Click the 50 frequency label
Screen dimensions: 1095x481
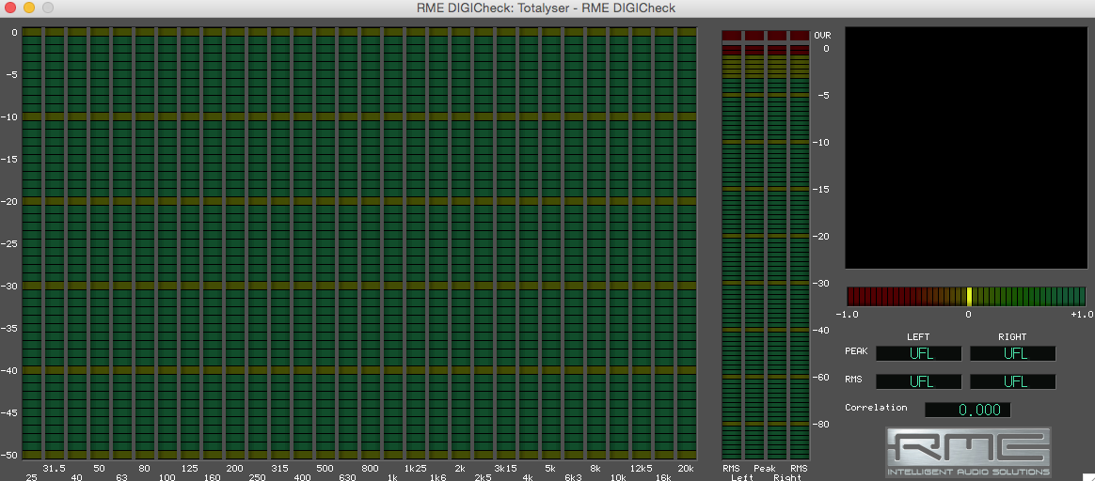pyautogui.click(x=99, y=468)
